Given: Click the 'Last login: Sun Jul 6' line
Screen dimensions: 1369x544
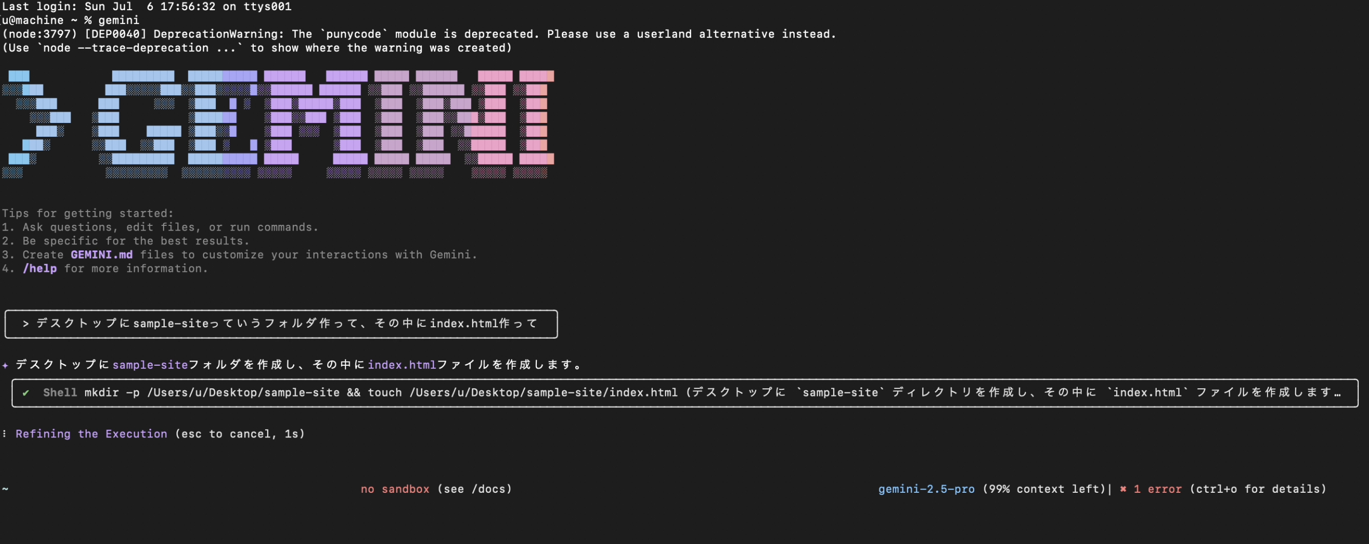Looking at the screenshot, I should tap(147, 6).
